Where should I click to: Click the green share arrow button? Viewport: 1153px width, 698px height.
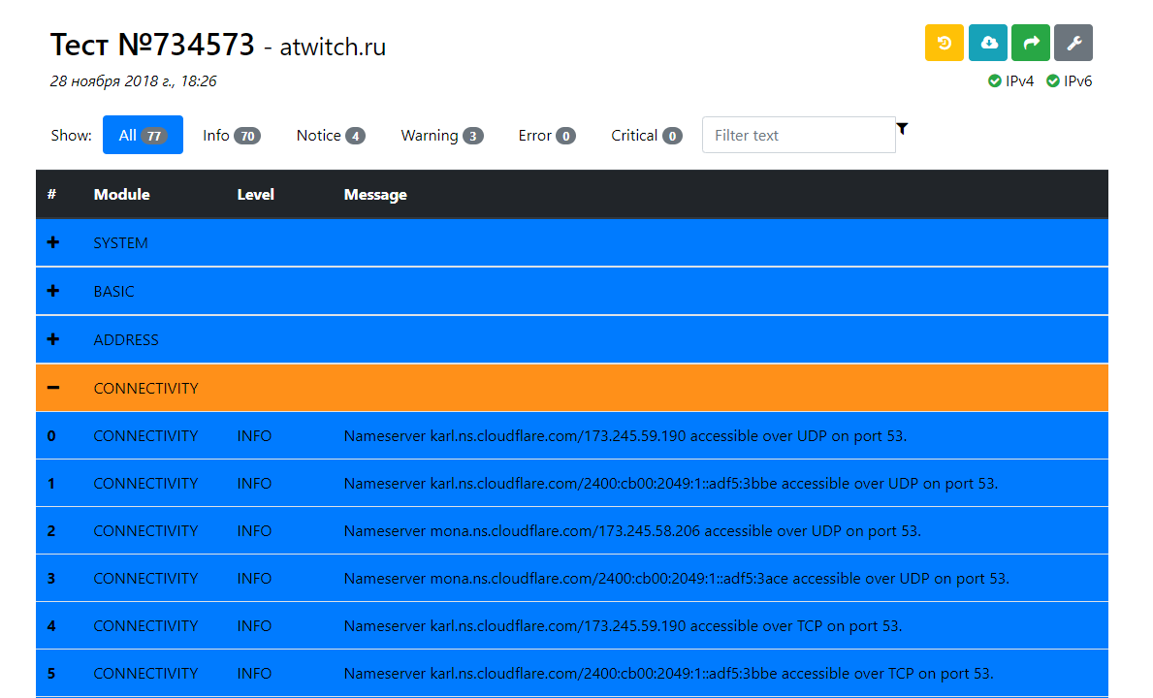tap(1031, 43)
